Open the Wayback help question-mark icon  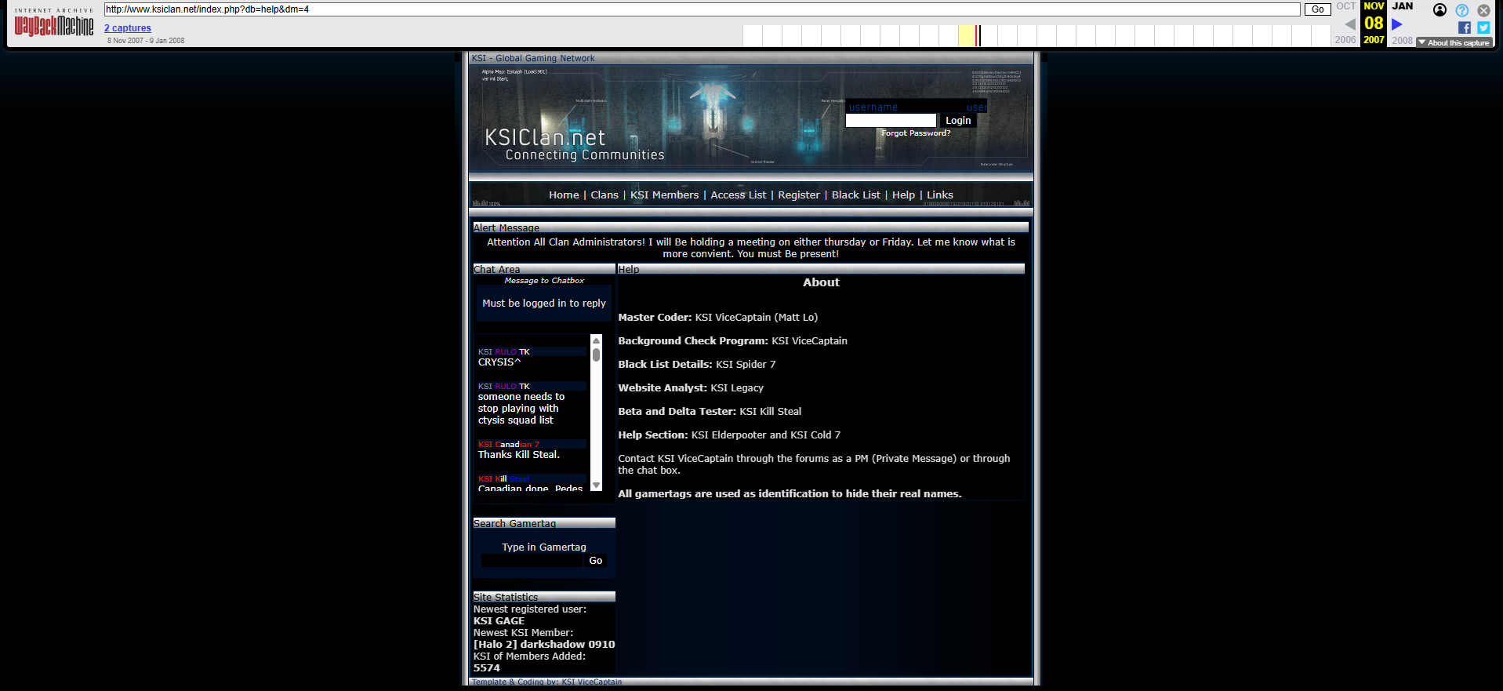tap(1461, 10)
